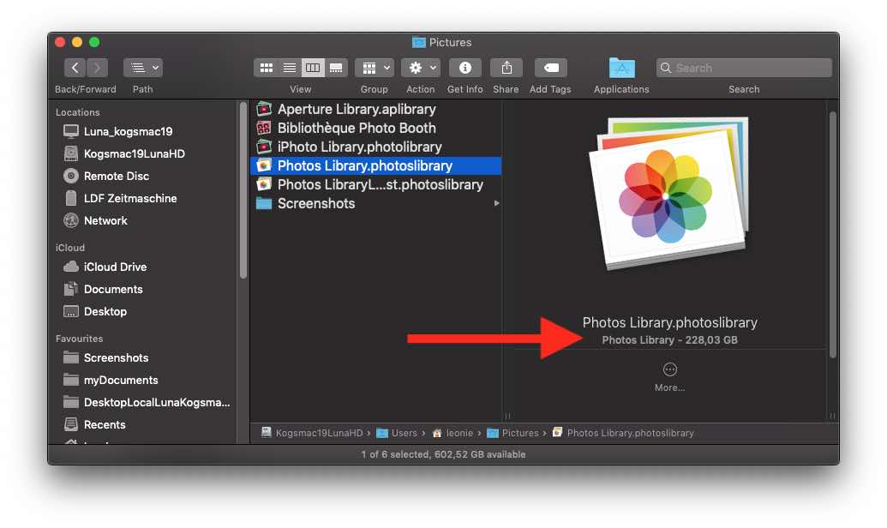Open Network in sidebar
The image size is (887, 528).
105,220
